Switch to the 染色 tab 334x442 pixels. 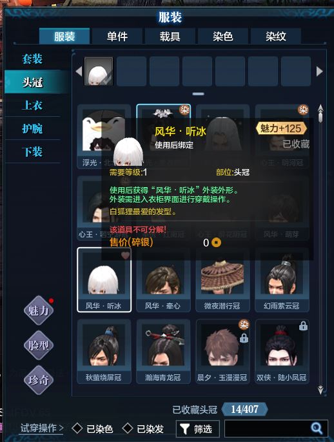pos(222,36)
